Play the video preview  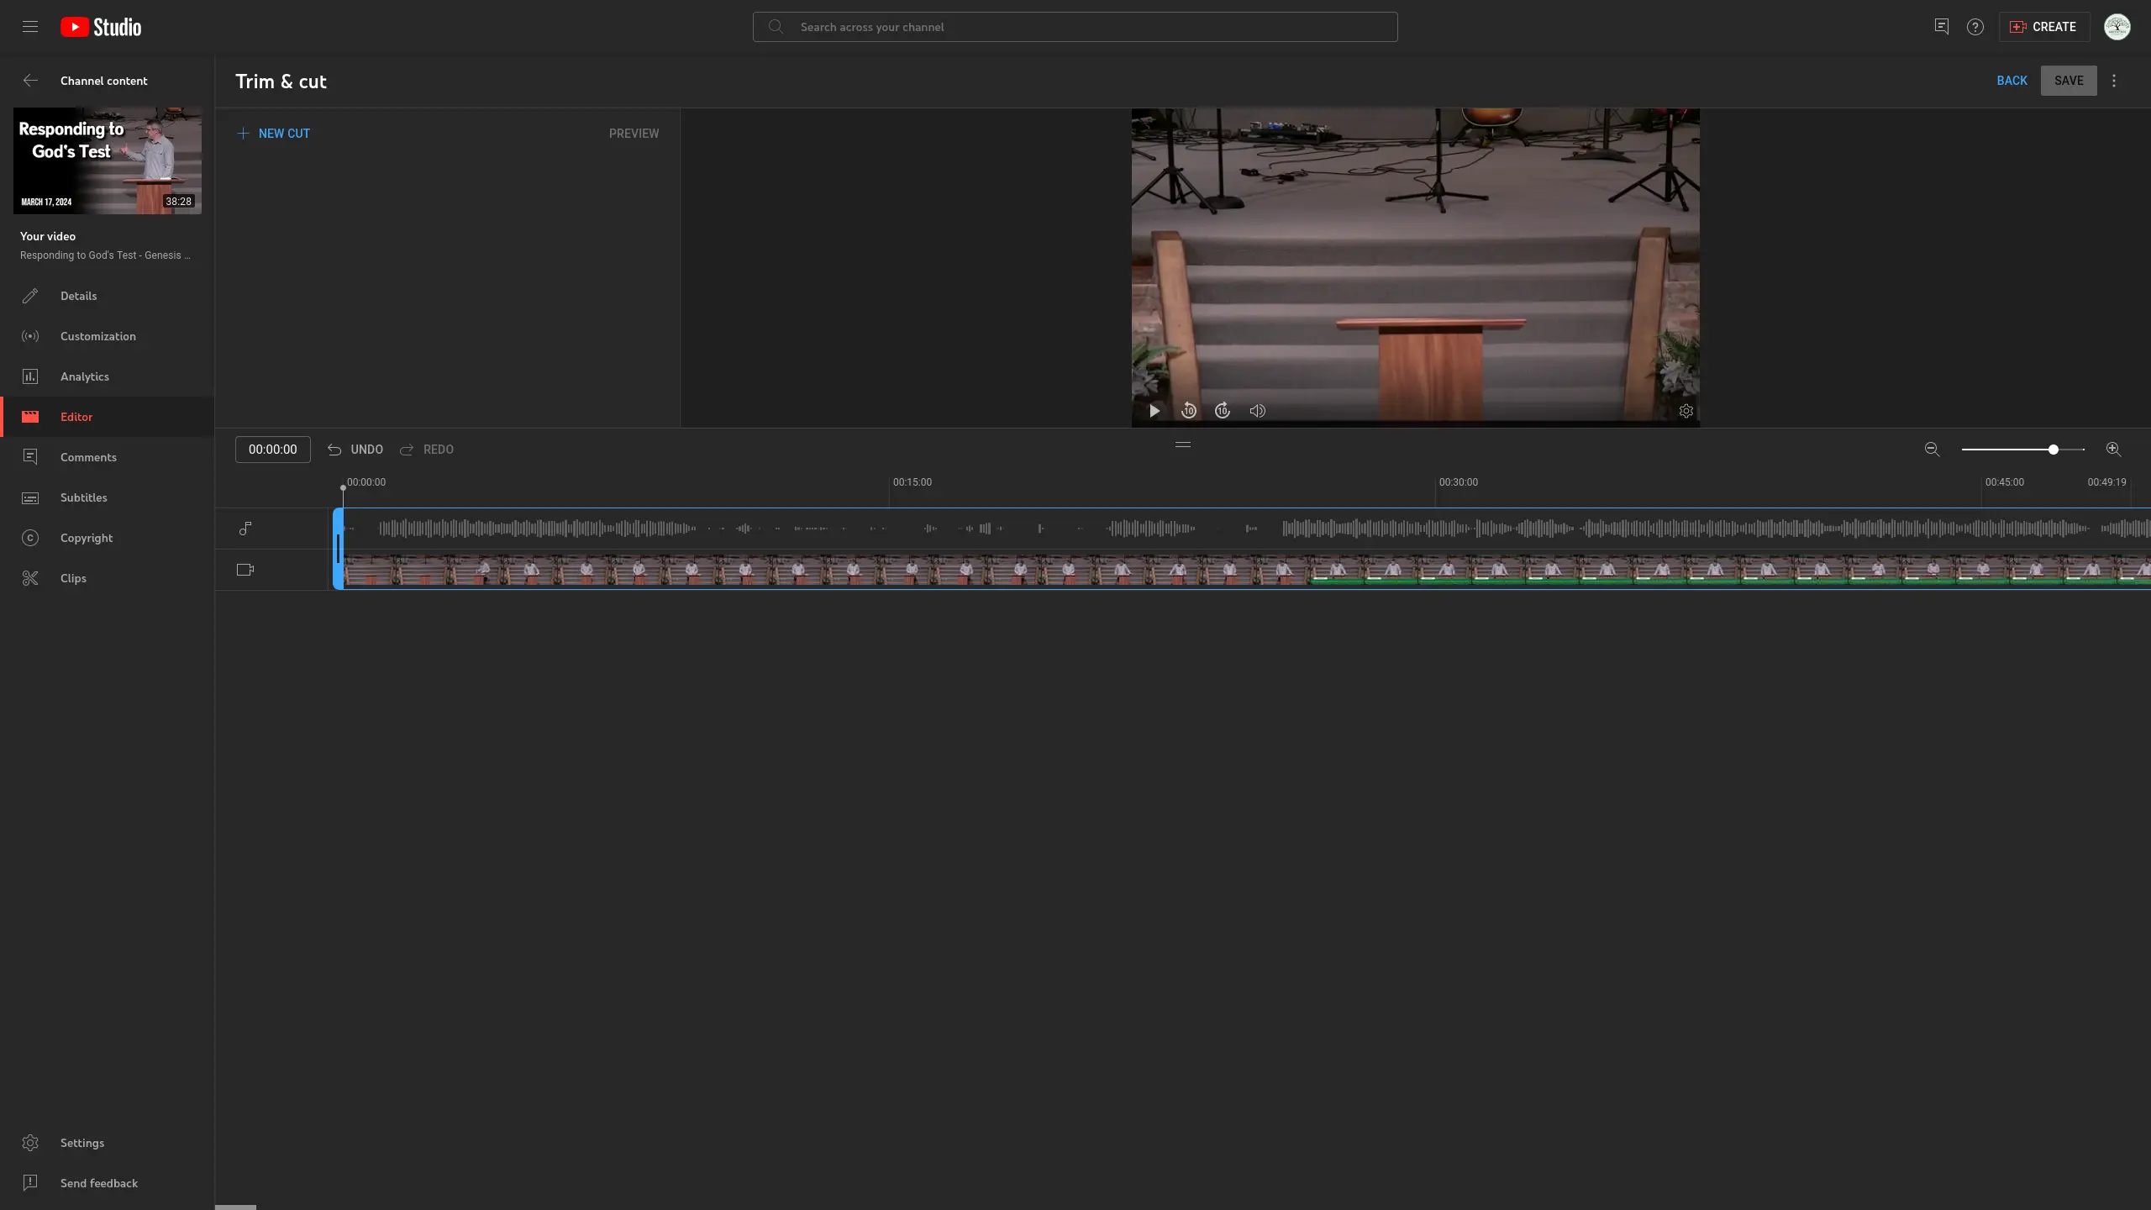(x=1154, y=411)
